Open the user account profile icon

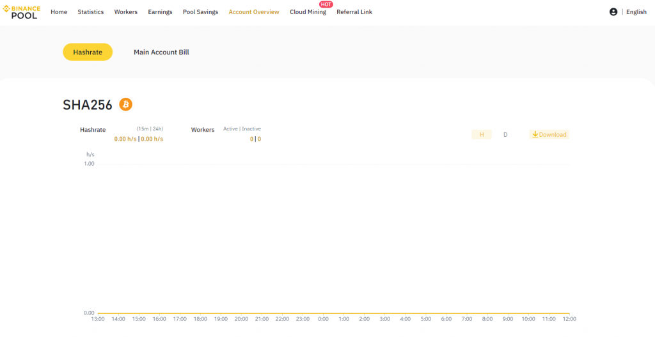(613, 12)
